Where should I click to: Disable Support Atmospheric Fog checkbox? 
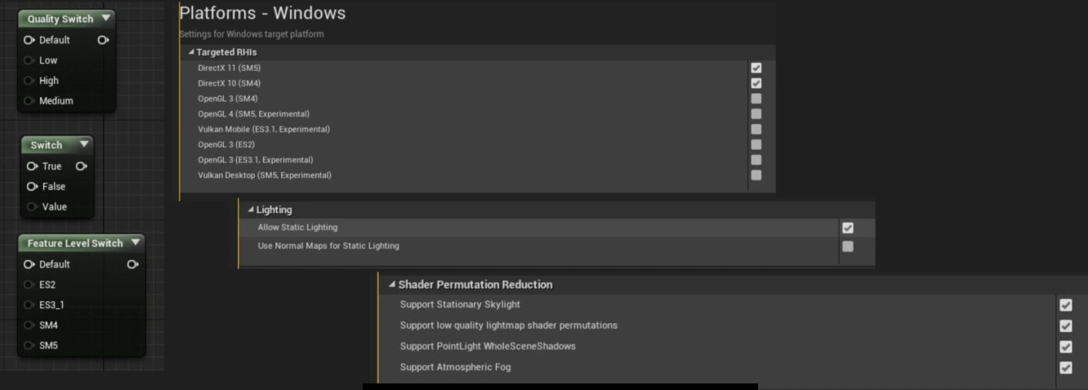coord(1066,367)
